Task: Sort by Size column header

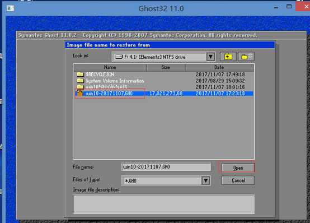Action: 166,67
